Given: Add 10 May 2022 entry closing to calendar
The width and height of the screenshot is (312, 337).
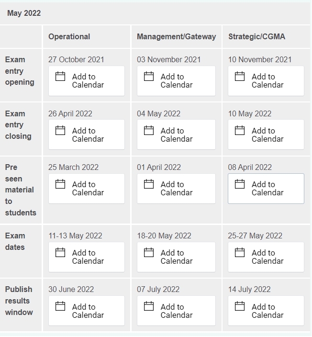Looking at the screenshot, I should click(266, 135).
